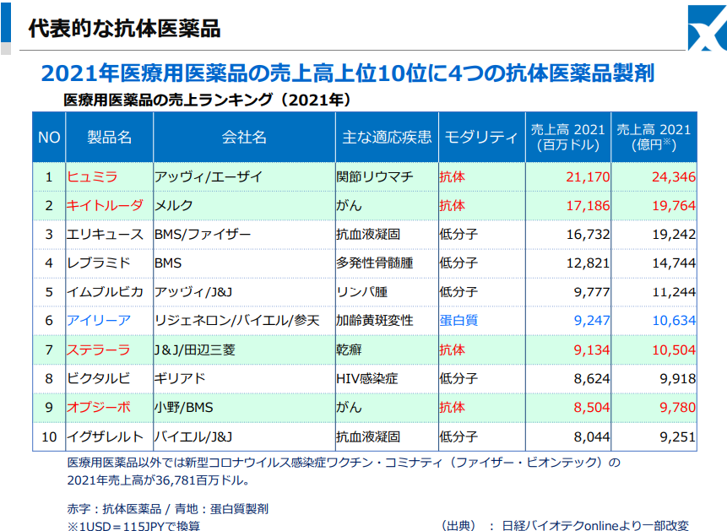Click company cell バイエル/J&J
This screenshot has height=531, width=727.
point(193,436)
